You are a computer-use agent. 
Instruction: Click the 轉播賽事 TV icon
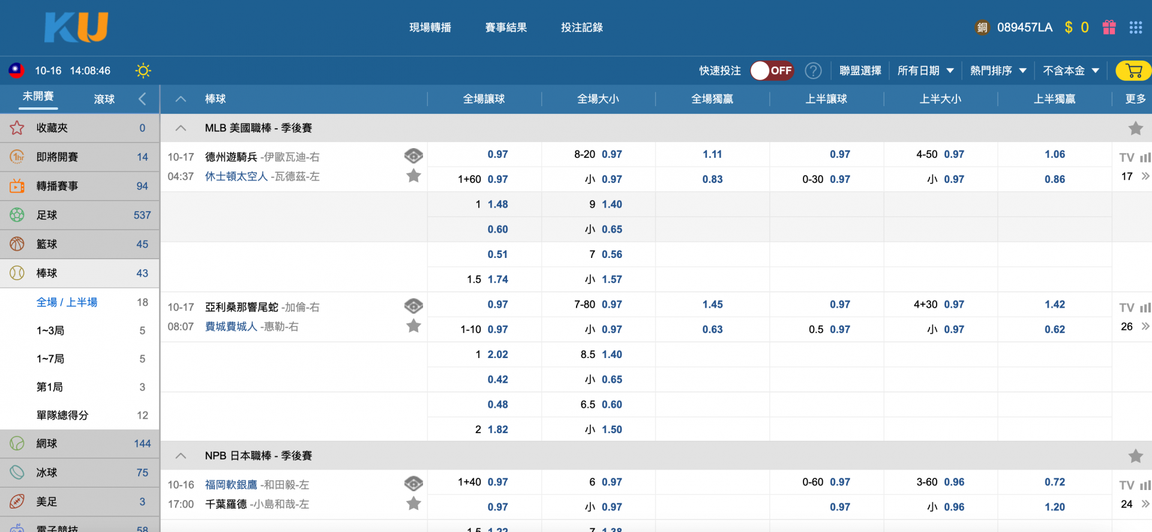(17, 186)
